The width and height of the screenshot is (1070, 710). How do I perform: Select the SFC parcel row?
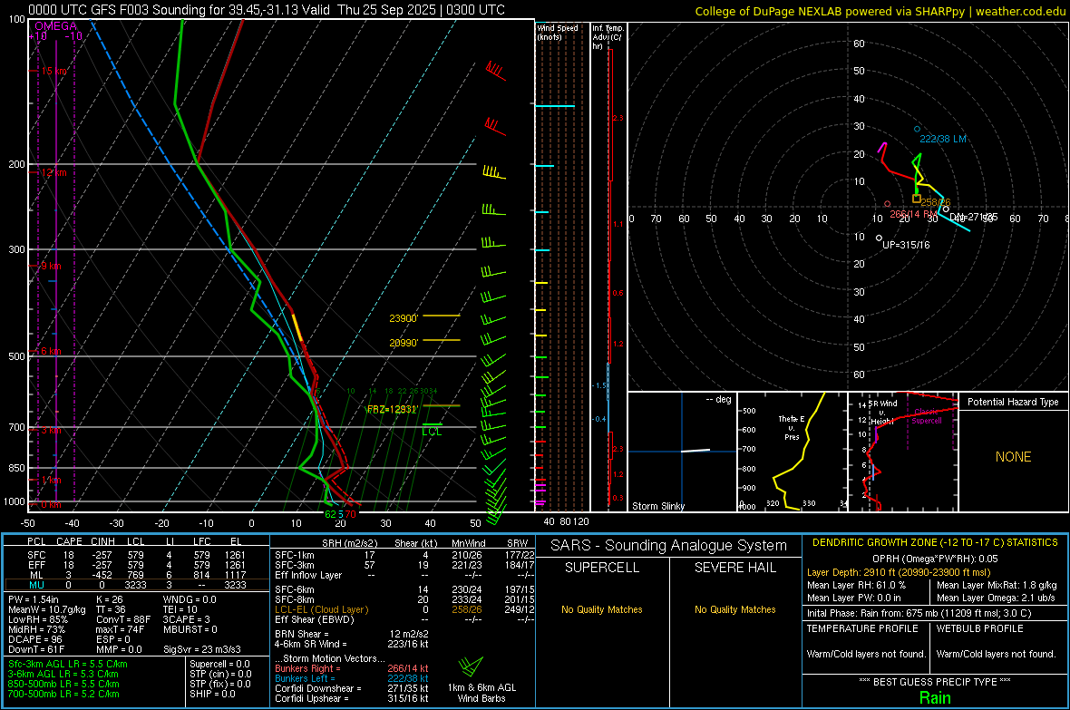(137, 555)
